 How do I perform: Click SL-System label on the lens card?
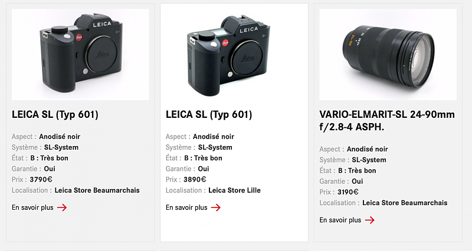[x=369, y=160]
